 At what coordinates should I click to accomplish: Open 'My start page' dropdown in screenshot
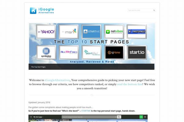point(38,117)
